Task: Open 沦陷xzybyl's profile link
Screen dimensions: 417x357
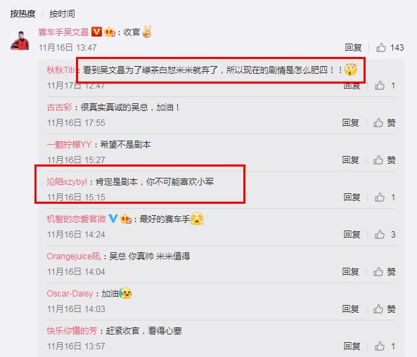Action: coord(67,182)
